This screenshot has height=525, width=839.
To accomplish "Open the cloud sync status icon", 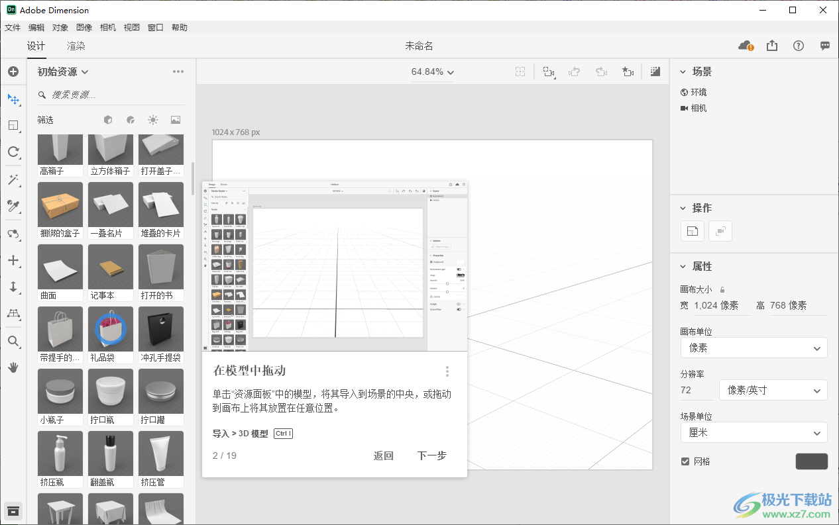I will point(746,46).
